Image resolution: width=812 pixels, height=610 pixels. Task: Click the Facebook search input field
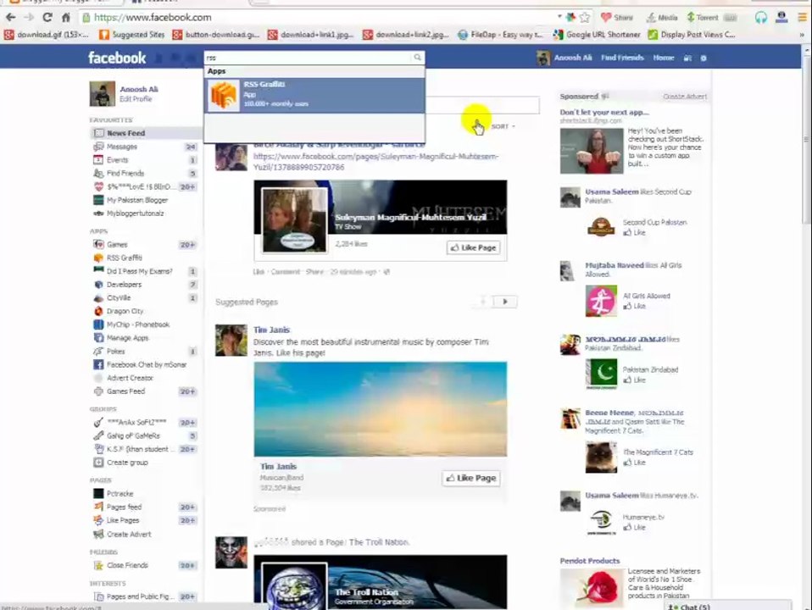click(x=309, y=58)
